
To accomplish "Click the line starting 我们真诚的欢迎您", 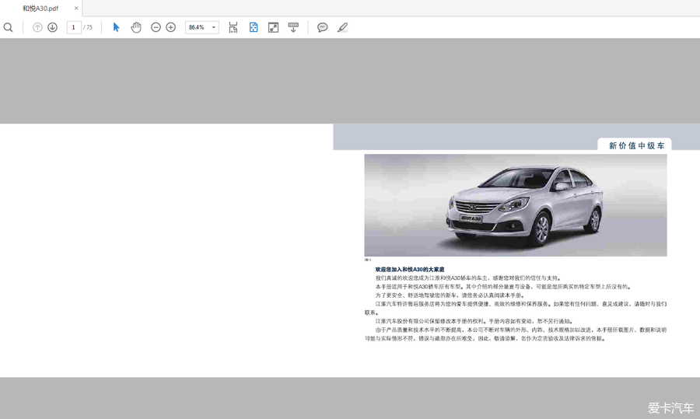I will click(x=468, y=278).
